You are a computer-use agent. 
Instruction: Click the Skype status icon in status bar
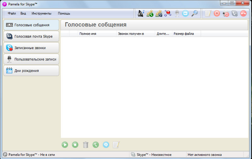tap(133, 155)
